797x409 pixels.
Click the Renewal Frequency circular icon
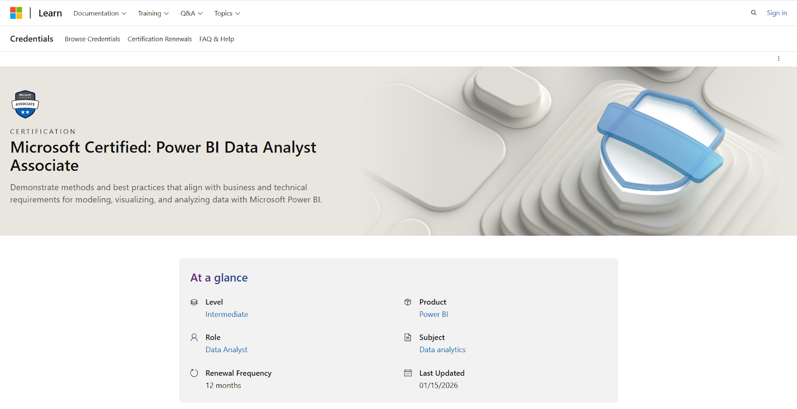(194, 373)
